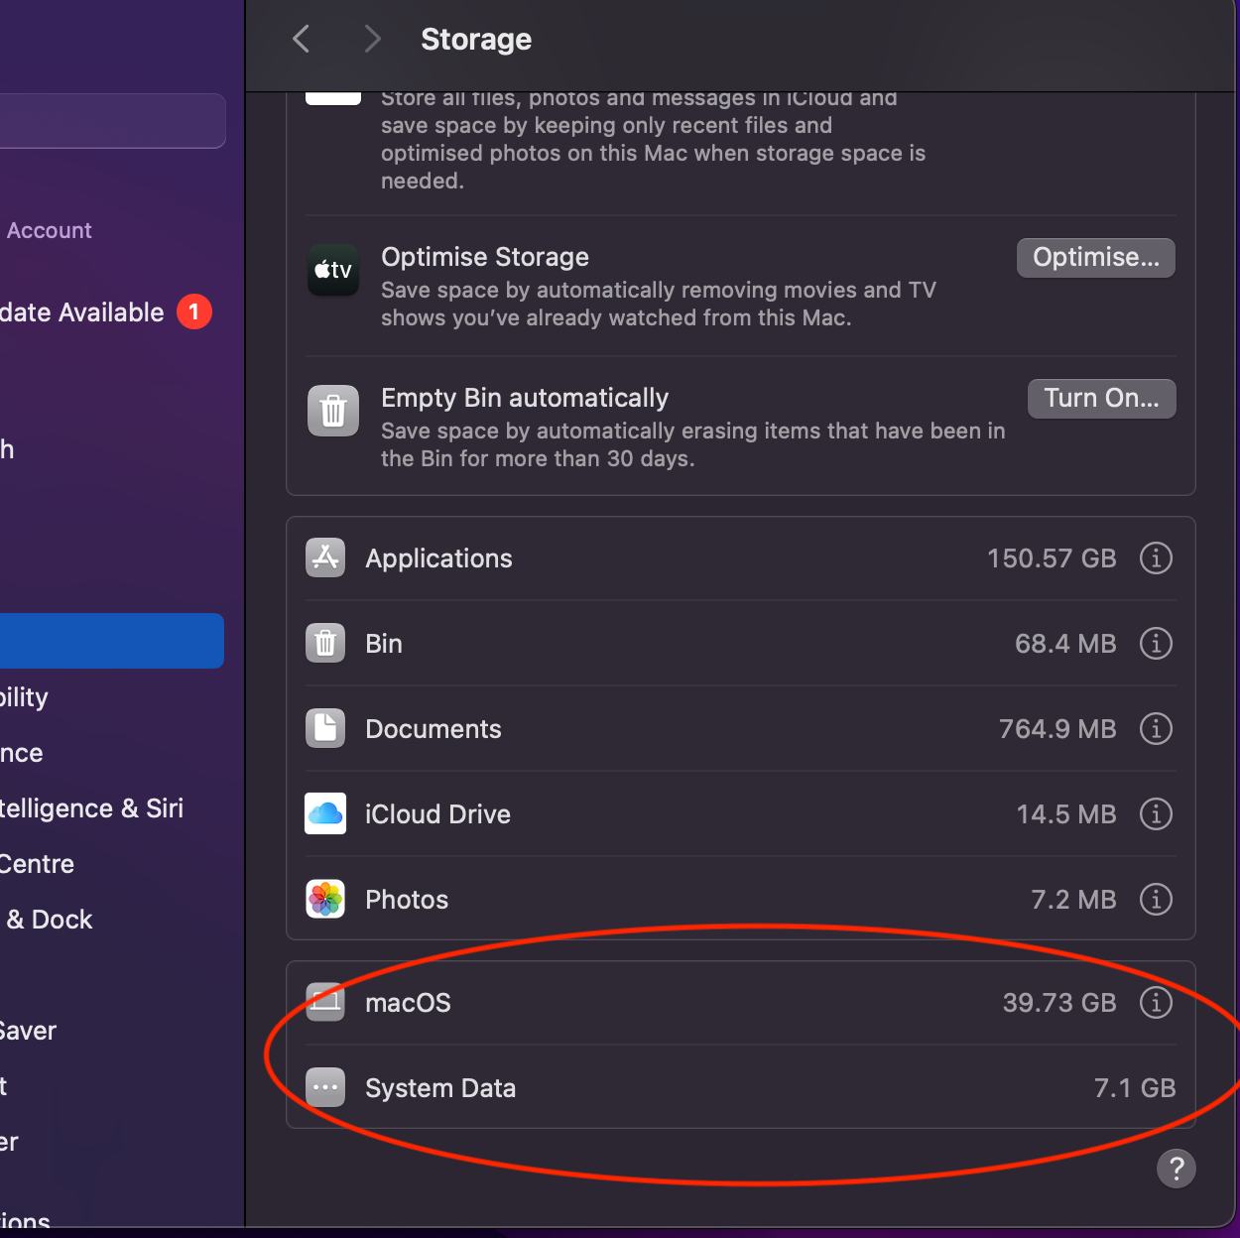This screenshot has width=1240, height=1238.
Task: Click the Applications App Store icon
Action: tap(325, 557)
